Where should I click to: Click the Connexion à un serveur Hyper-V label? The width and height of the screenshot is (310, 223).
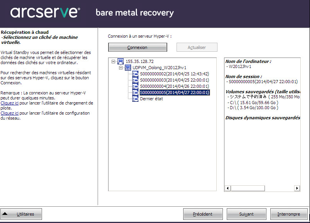tap(140, 36)
